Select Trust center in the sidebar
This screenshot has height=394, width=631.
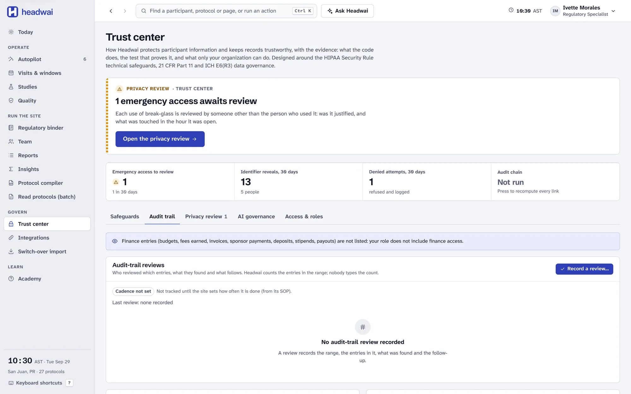point(47,224)
